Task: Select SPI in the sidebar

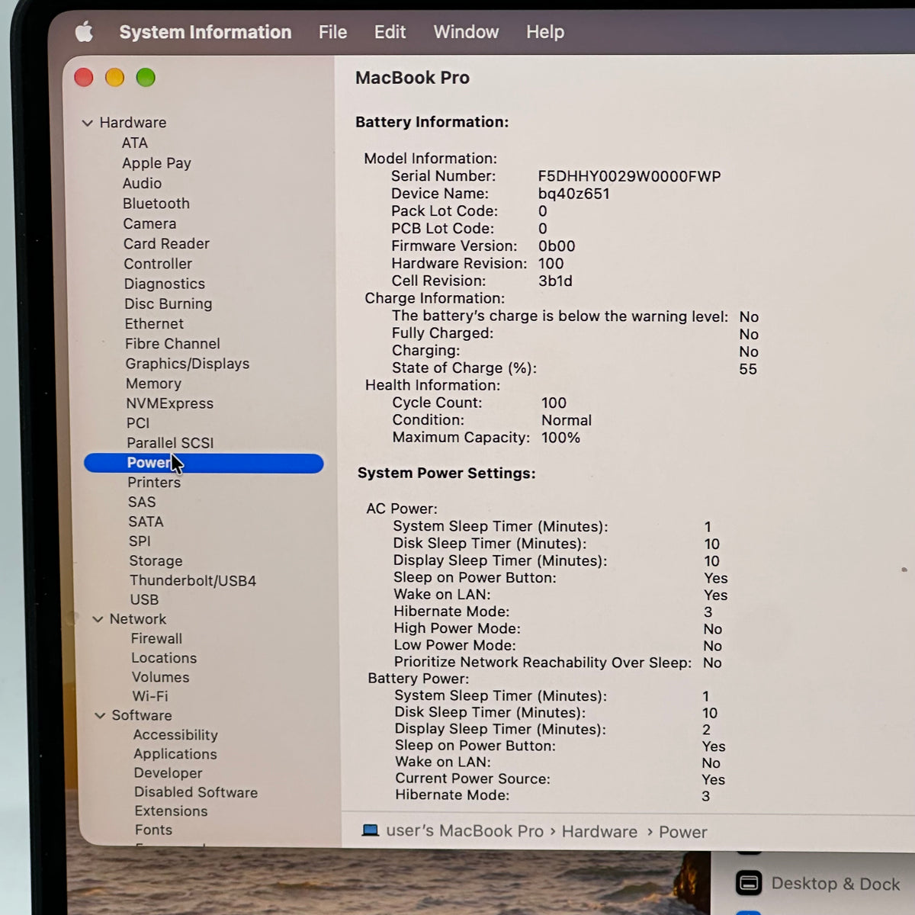Action: [x=140, y=541]
